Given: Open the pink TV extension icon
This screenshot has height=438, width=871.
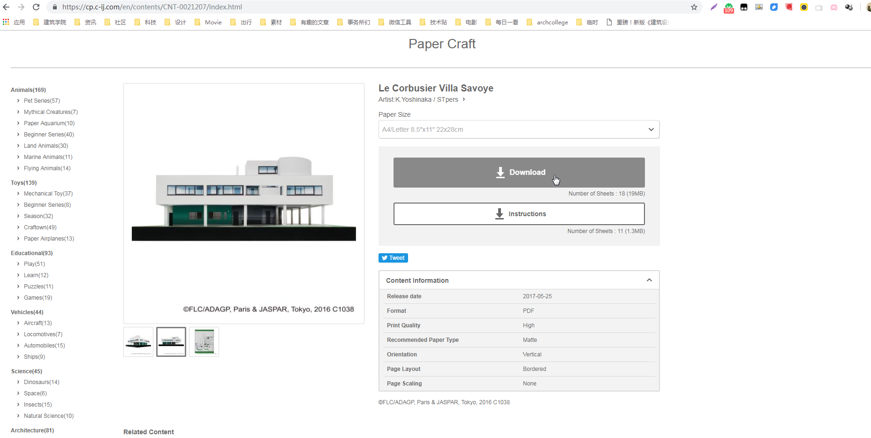Looking at the screenshot, I should [x=834, y=7].
